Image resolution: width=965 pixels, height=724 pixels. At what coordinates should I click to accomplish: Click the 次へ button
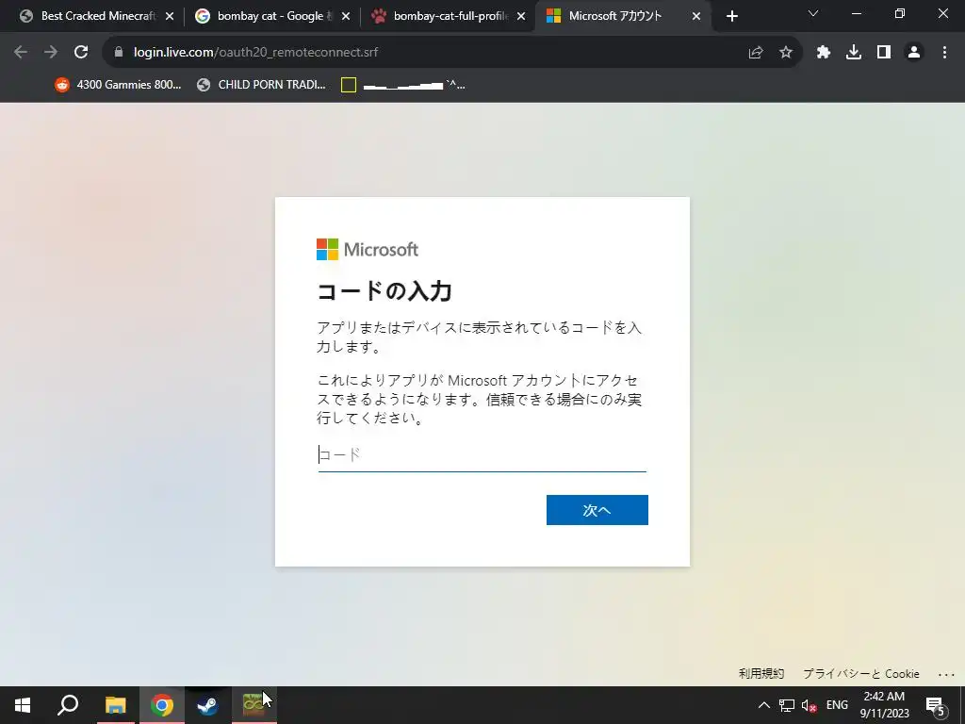[597, 510]
